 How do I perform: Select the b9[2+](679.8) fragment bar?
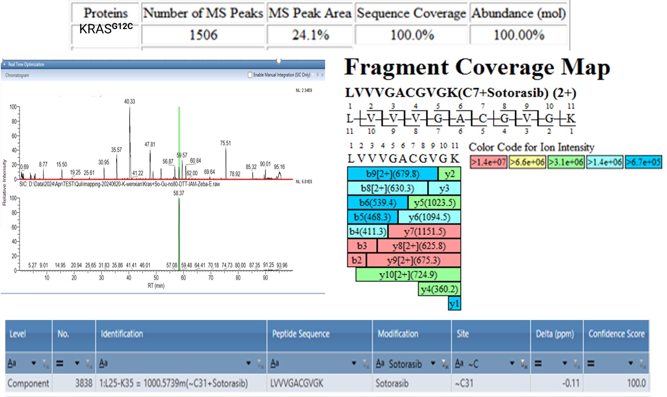pyautogui.click(x=392, y=174)
